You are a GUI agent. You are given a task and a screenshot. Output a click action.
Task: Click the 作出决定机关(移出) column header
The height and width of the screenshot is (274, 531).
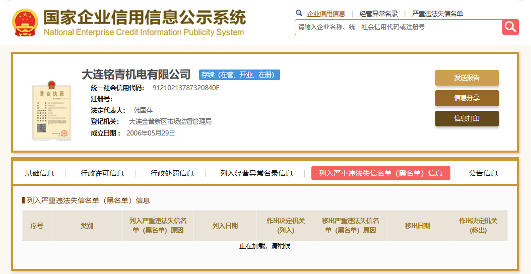tap(478, 226)
